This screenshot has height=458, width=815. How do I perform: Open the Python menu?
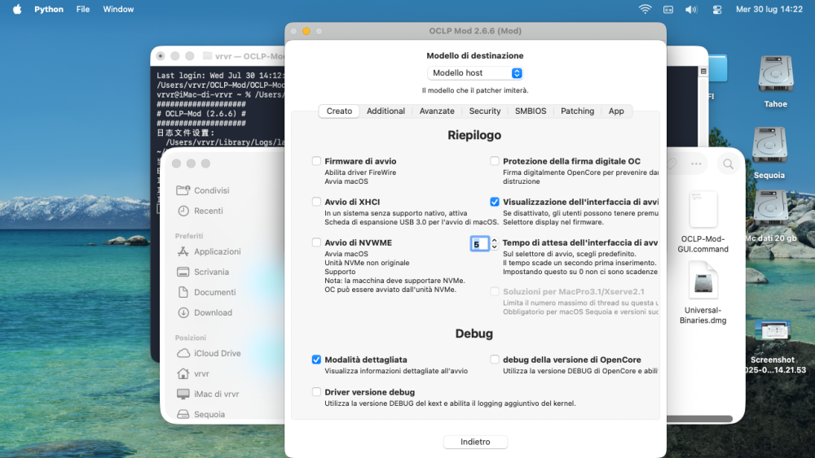[x=49, y=9]
